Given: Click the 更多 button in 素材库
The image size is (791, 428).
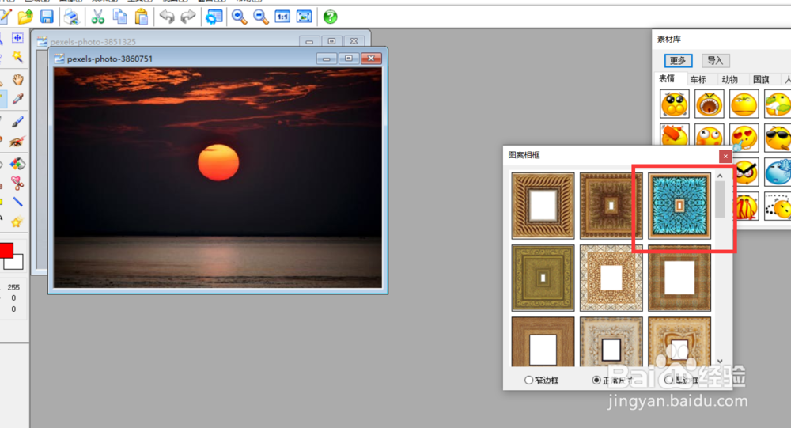Looking at the screenshot, I should click(678, 61).
